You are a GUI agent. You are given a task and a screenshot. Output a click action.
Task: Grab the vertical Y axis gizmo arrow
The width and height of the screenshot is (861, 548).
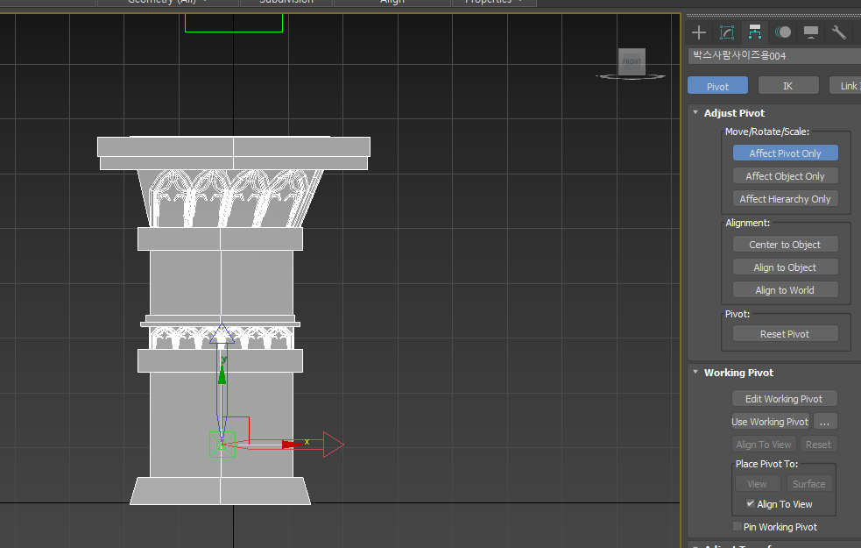click(222, 374)
